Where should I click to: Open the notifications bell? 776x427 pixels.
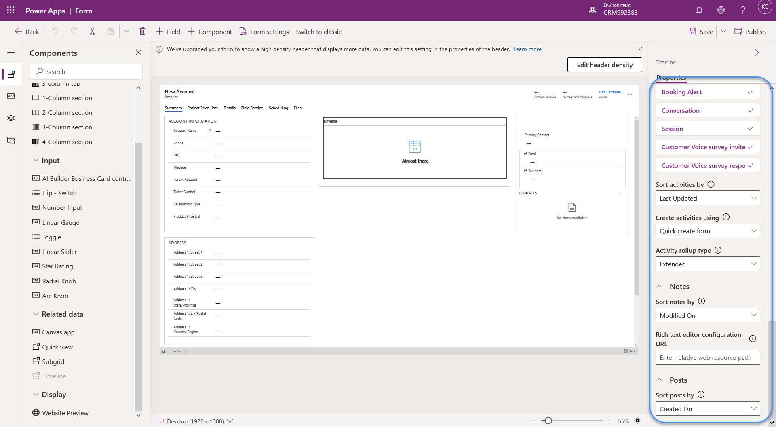pos(699,11)
